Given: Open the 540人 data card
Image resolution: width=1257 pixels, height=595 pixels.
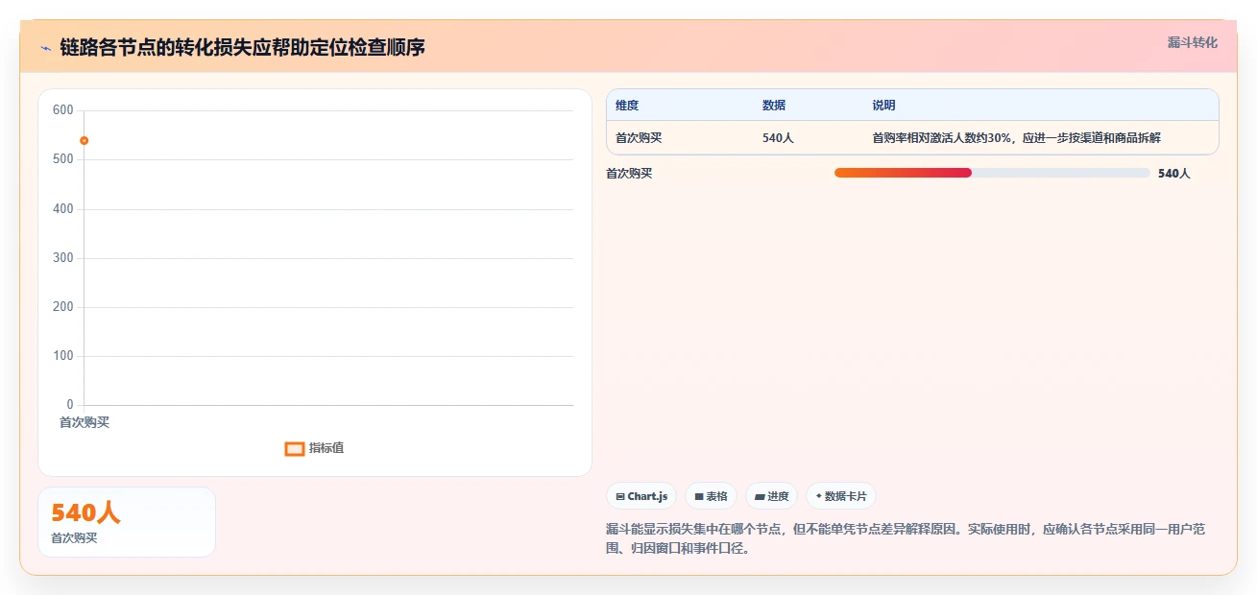Looking at the screenshot, I should pos(127,522).
